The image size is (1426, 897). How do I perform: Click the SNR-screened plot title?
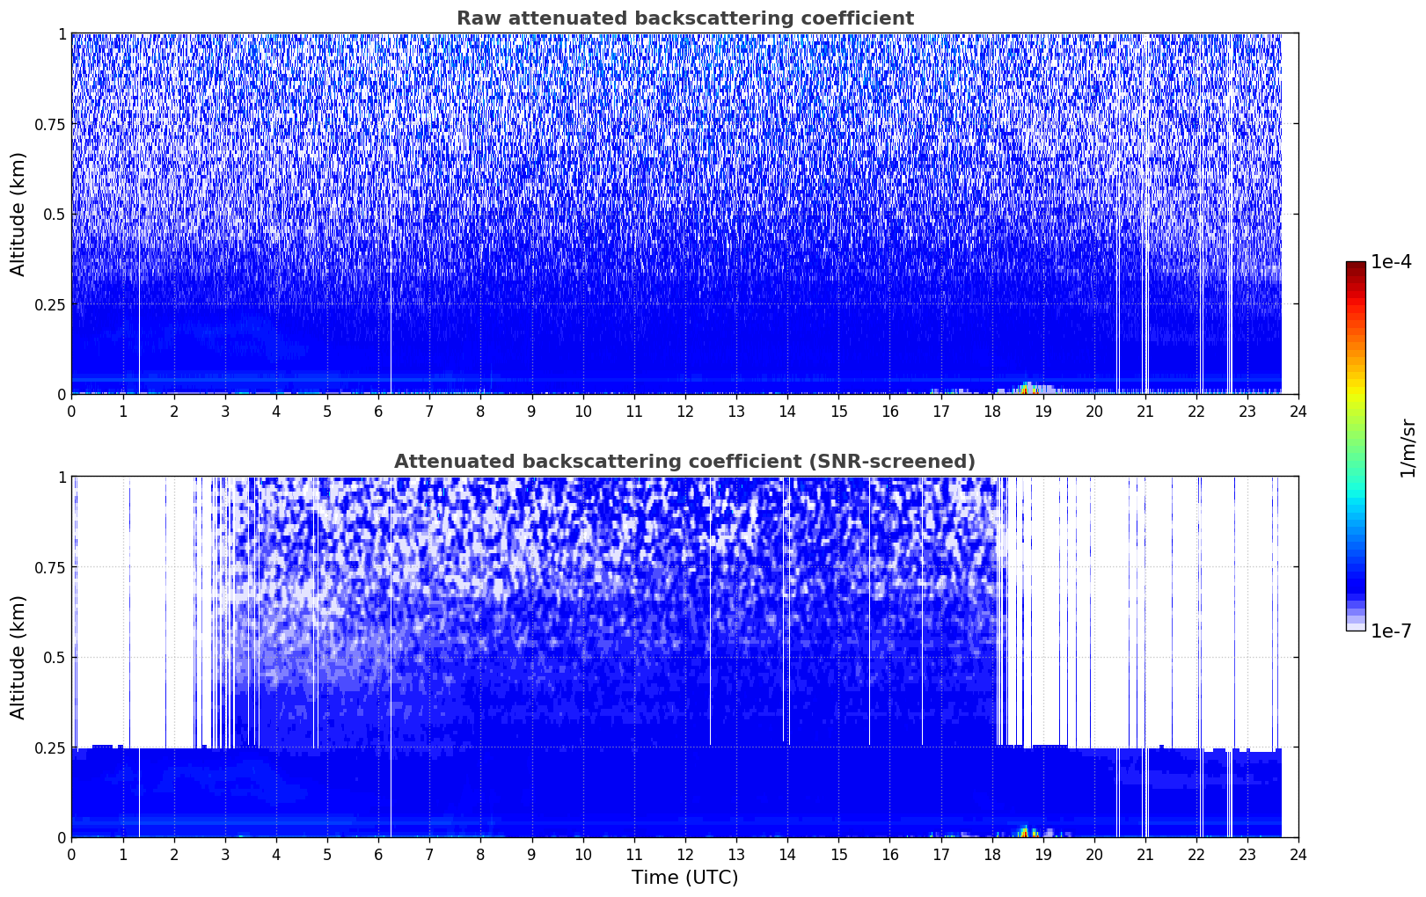tap(684, 462)
